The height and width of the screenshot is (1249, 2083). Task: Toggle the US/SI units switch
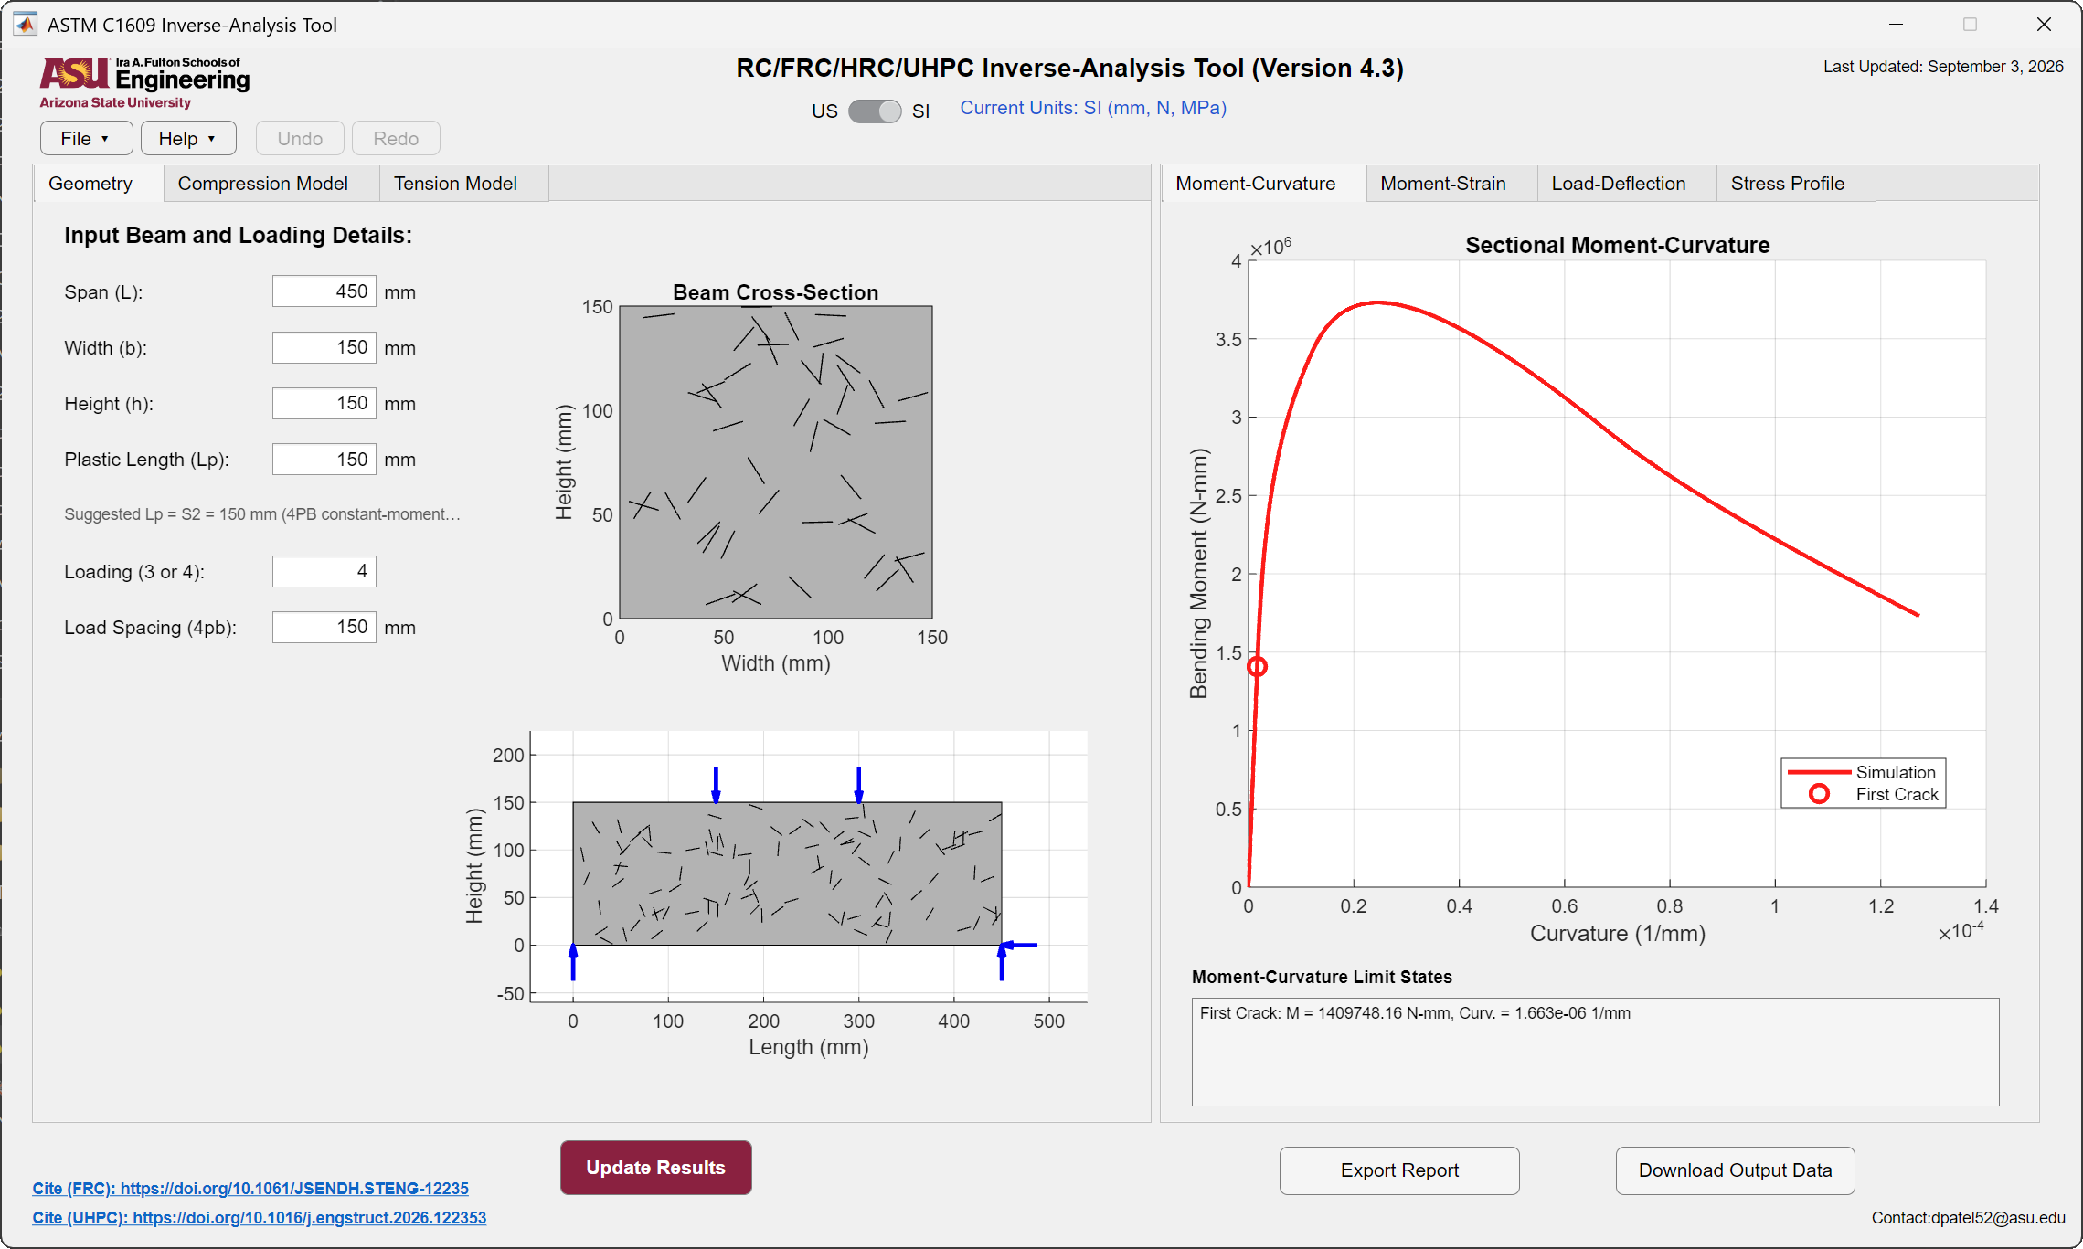pos(875,111)
